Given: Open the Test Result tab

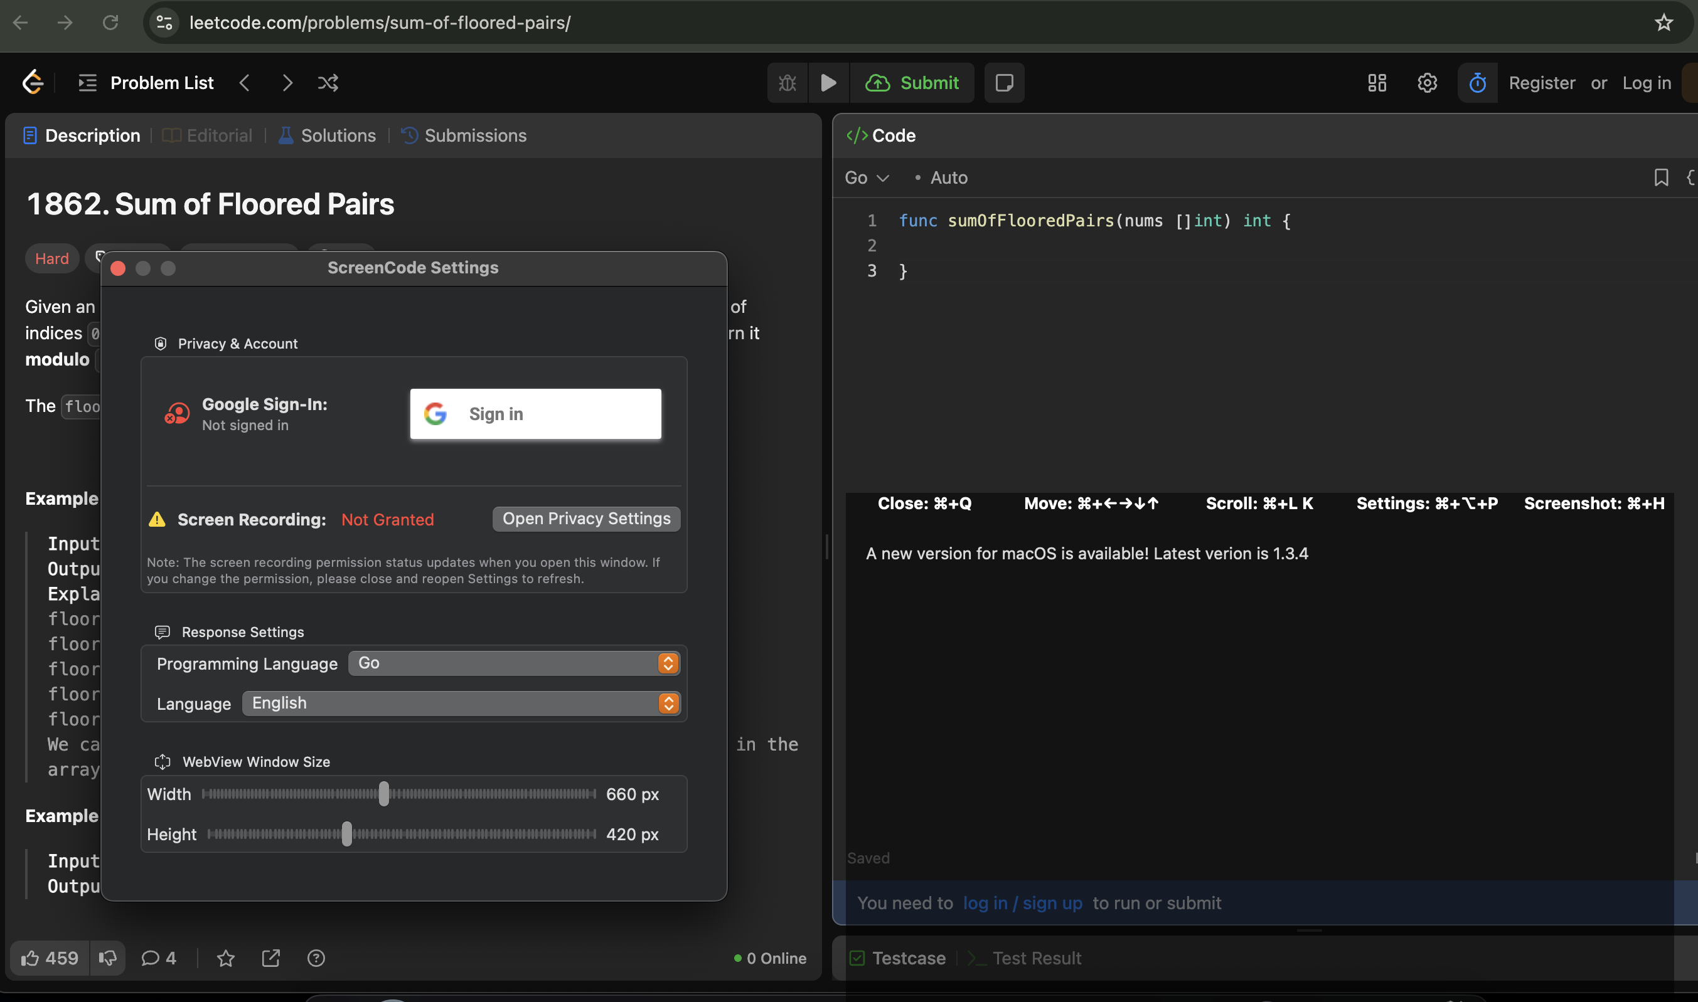Looking at the screenshot, I should pyautogui.click(x=1024, y=958).
